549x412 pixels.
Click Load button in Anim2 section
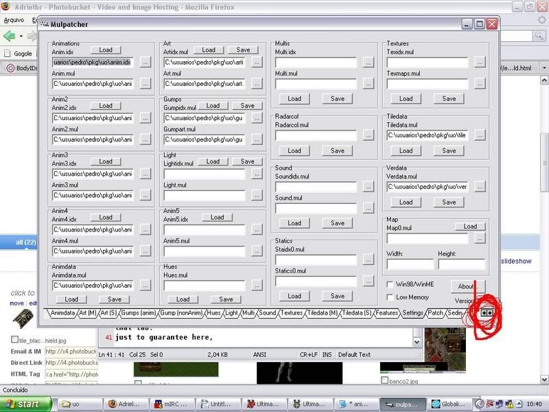coord(106,106)
